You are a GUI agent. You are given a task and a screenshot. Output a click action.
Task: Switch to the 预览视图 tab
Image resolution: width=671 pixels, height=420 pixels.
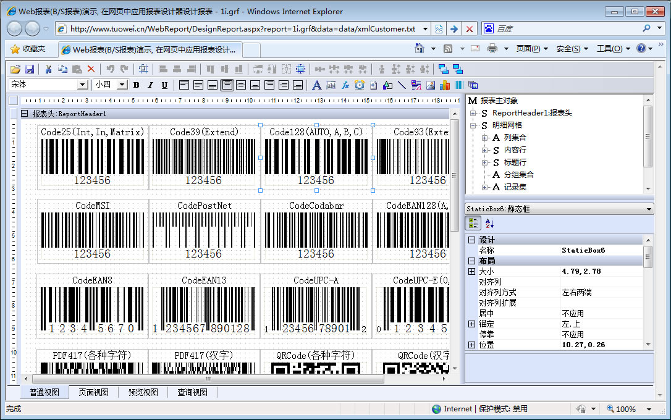pos(143,392)
